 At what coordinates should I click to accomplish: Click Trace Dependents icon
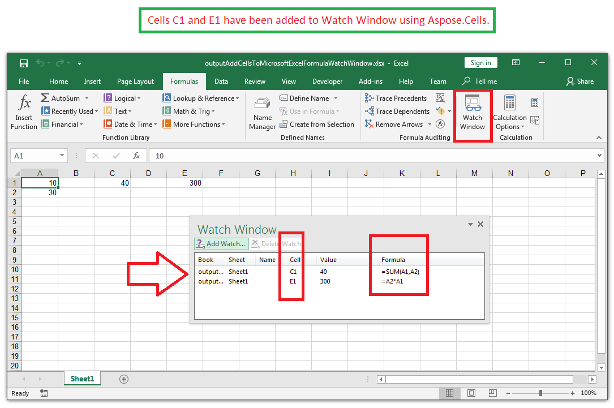click(x=370, y=111)
